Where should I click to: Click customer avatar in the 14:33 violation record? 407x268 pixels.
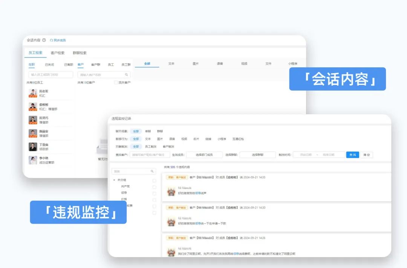click(171, 191)
